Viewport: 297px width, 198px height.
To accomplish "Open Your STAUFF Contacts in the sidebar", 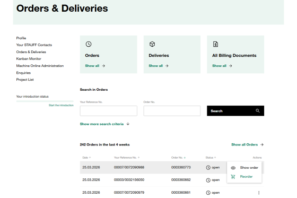I will tap(34, 45).
